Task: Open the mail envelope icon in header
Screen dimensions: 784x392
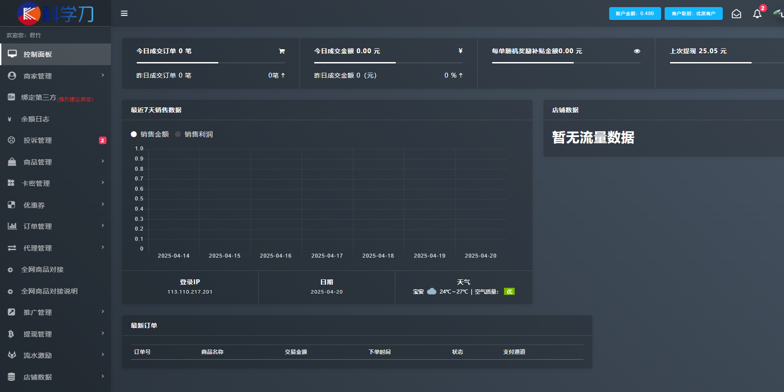Action: [x=737, y=14]
